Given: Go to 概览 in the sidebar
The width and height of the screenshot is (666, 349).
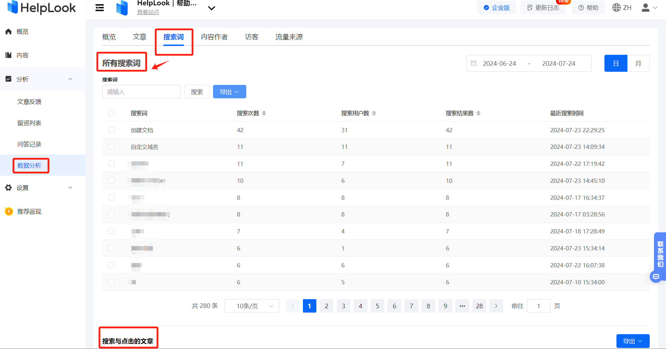Looking at the screenshot, I should click(22, 31).
